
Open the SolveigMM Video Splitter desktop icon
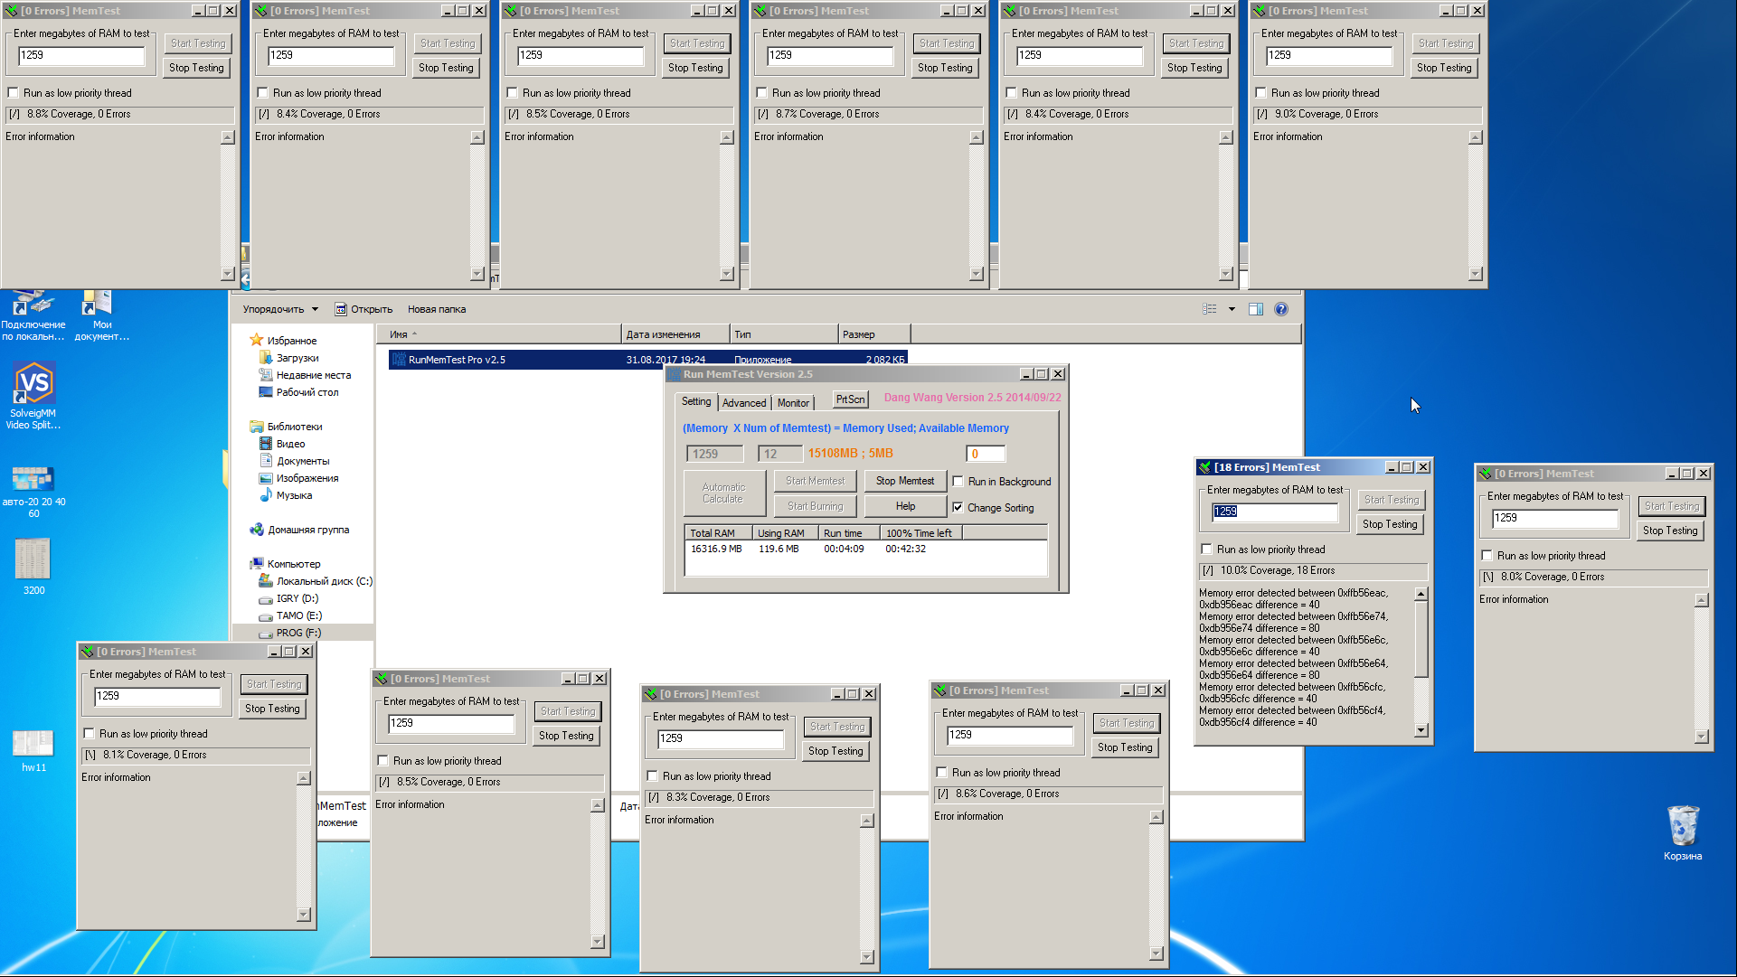click(33, 385)
